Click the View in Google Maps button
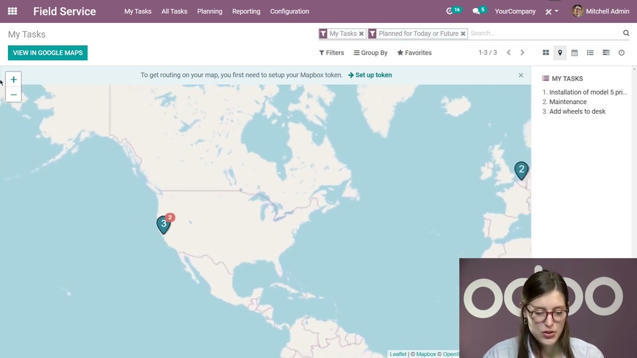637x358 pixels. point(48,53)
